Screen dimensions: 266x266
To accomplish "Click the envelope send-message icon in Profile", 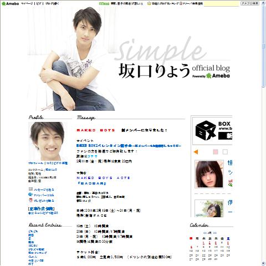I will [x=30, y=189].
